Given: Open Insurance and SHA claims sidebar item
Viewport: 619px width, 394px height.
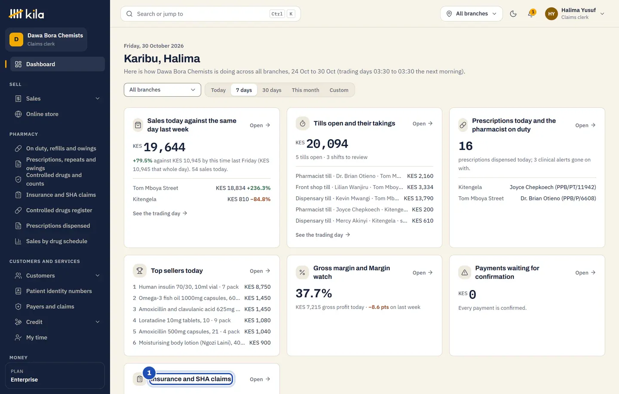Looking at the screenshot, I should pos(58,195).
